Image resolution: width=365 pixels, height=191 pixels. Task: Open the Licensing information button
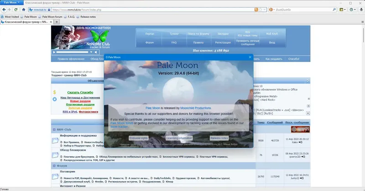(179, 138)
